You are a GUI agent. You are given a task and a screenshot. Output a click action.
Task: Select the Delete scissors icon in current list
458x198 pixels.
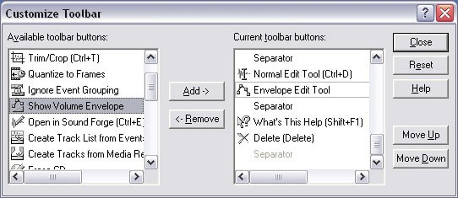coord(243,138)
